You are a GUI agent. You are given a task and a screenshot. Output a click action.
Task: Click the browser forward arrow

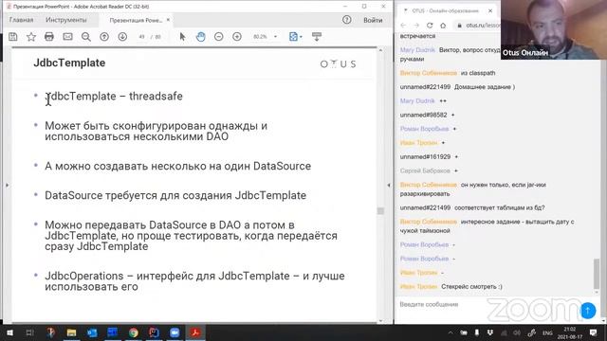(x=416, y=26)
